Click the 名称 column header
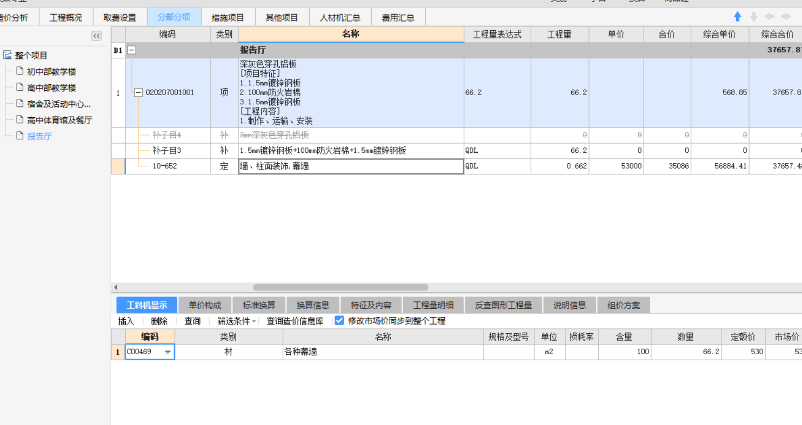Image resolution: width=802 pixels, height=425 pixels. point(351,34)
